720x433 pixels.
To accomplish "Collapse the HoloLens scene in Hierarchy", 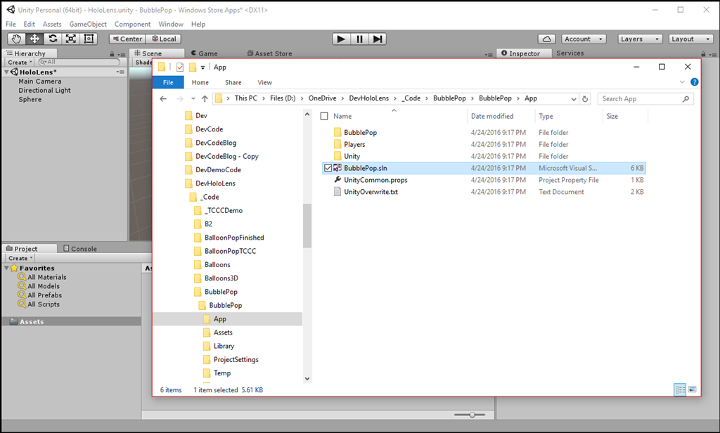I will pos(6,72).
